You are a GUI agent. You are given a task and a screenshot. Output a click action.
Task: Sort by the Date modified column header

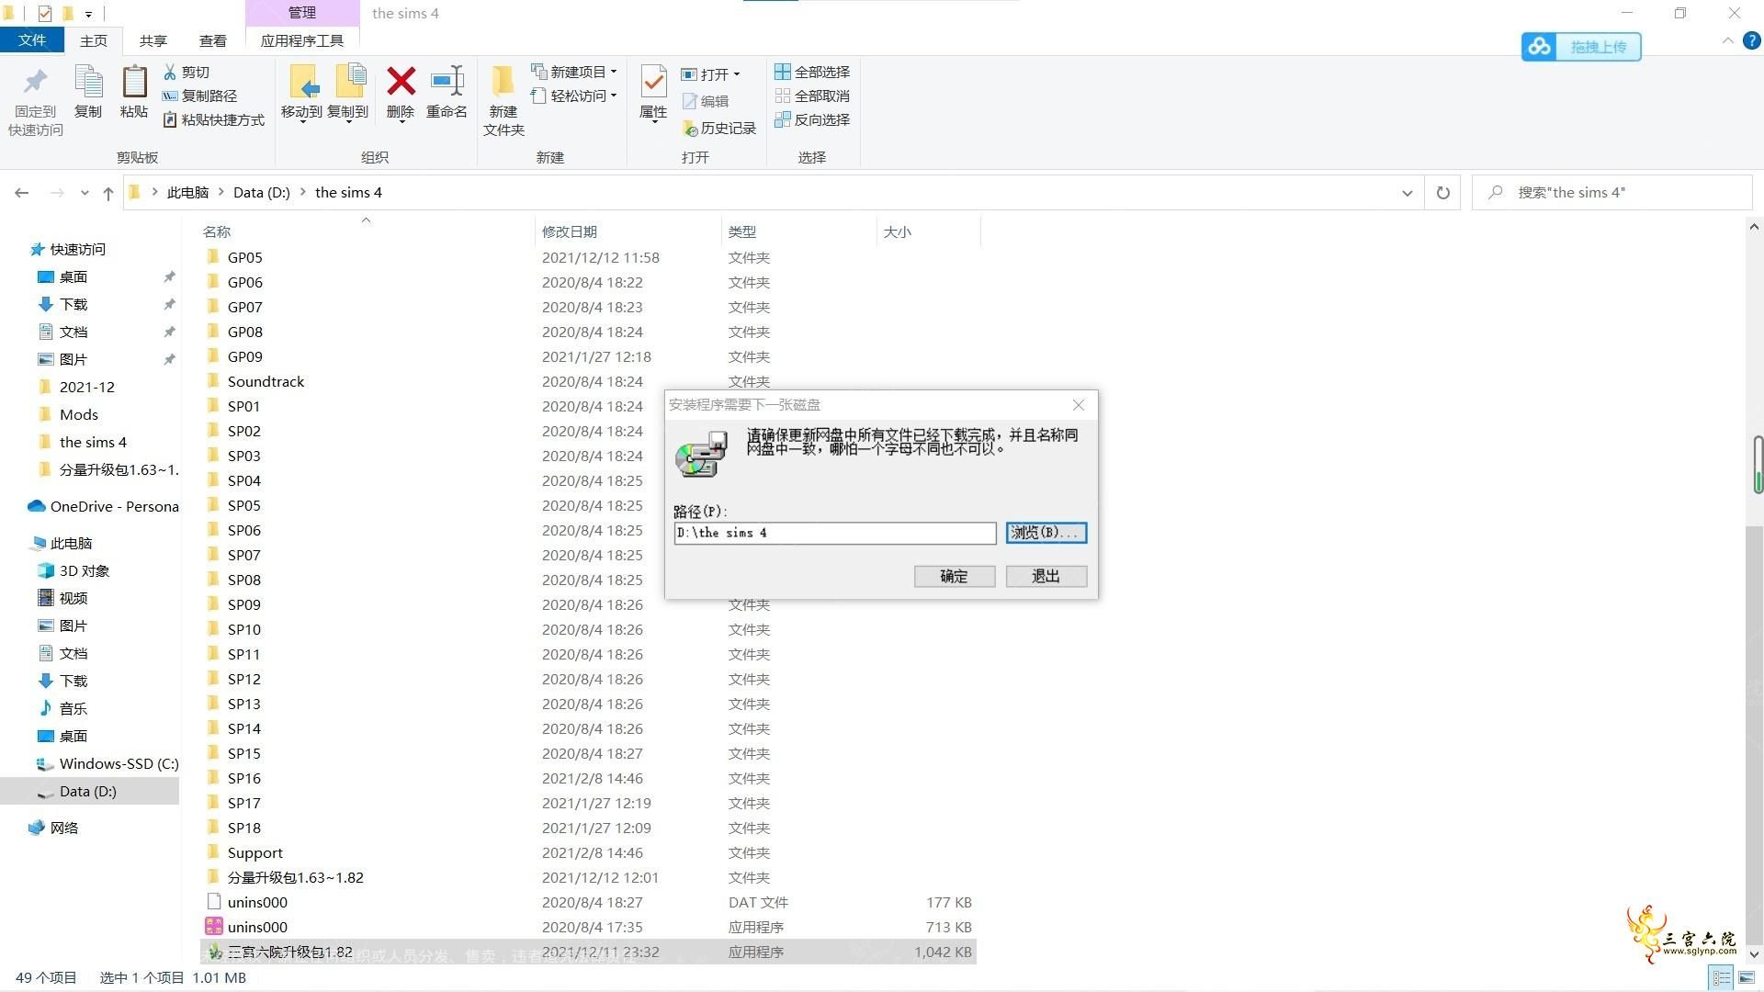(x=628, y=231)
